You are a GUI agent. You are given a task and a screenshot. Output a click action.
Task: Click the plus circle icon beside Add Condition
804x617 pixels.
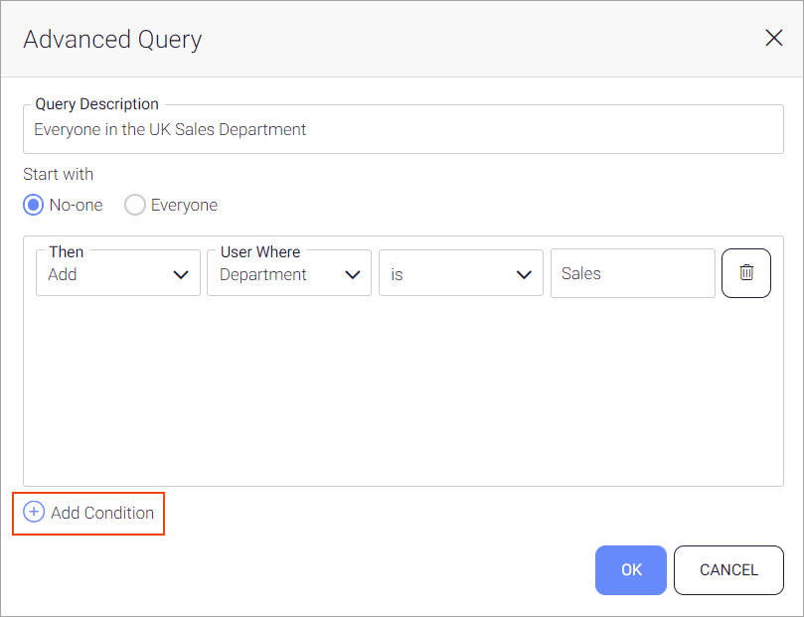tap(34, 513)
